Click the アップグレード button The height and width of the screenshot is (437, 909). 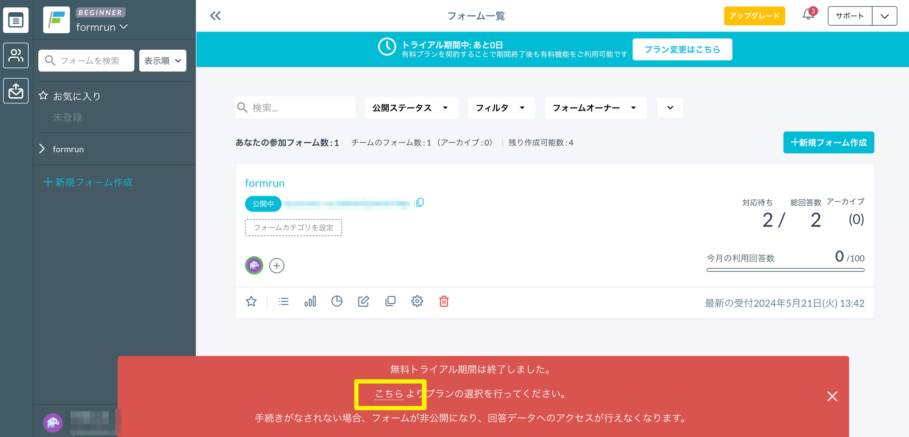[x=755, y=16]
